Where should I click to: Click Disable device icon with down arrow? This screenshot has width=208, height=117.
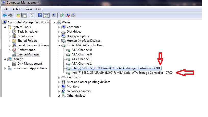73,15
